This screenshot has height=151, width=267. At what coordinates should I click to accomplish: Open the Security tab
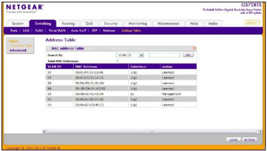click(111, 24)
